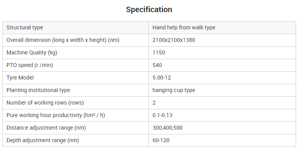Click the 2100x2100x1380 dimension value
This screenshot has height=150, width=298.
174,40
